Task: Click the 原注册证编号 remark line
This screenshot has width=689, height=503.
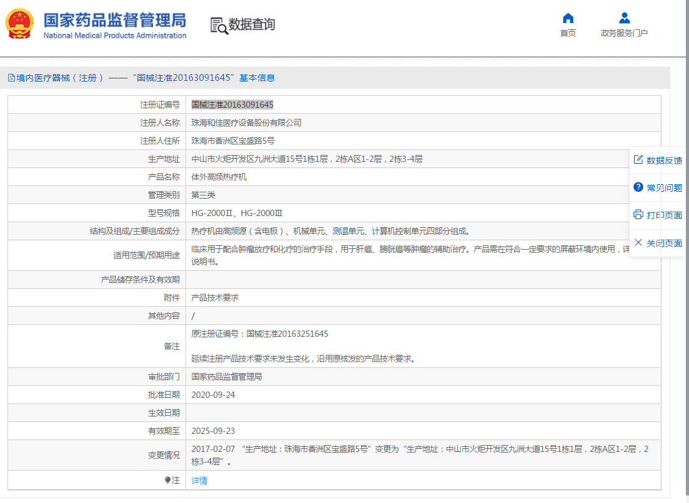Action: (260, 334)
